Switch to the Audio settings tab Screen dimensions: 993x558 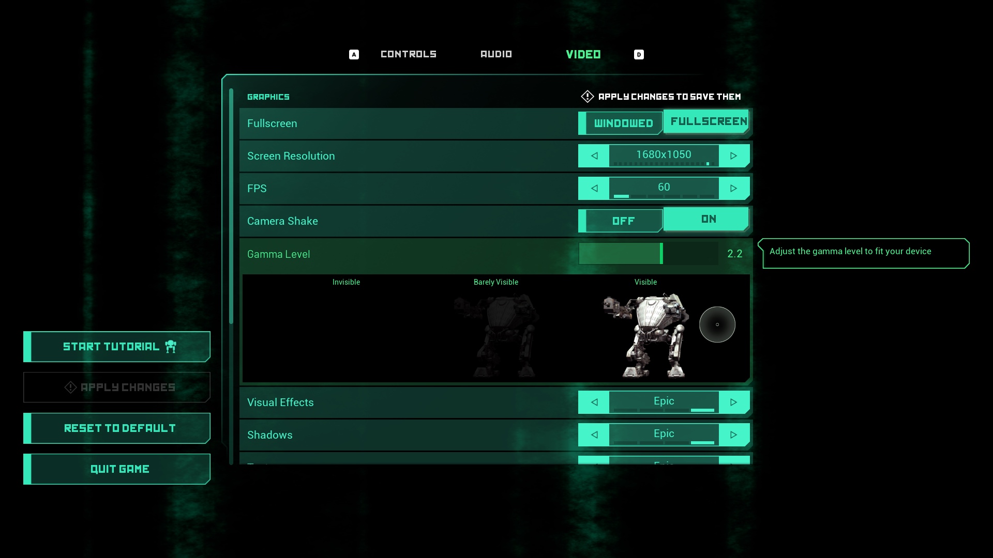496,54
